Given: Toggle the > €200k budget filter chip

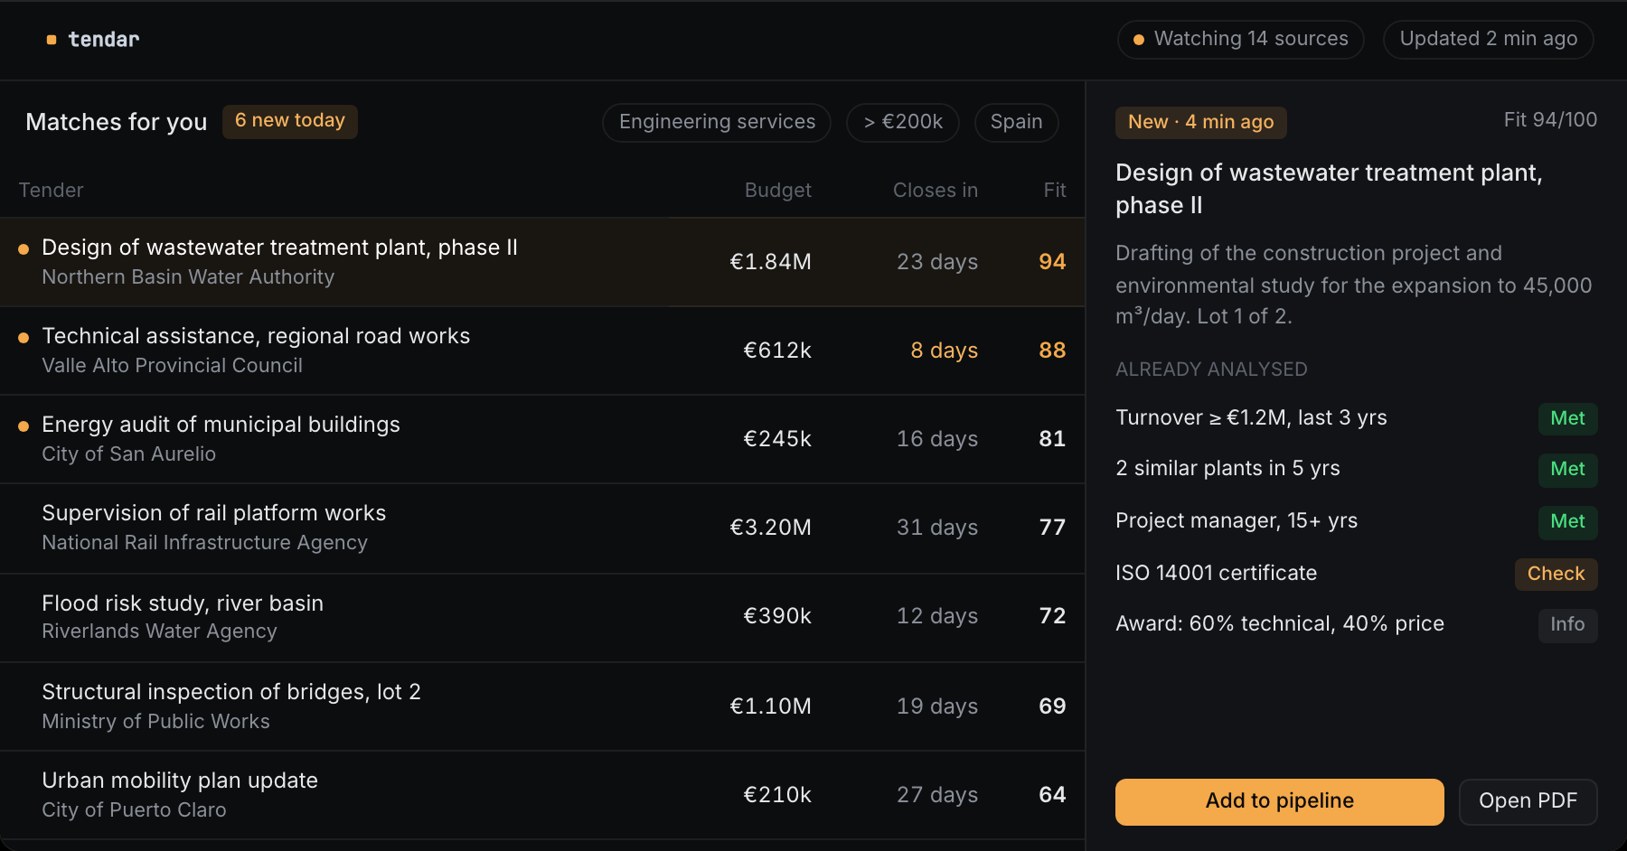Looking at the screenshot, I should (x=903, y=123).
